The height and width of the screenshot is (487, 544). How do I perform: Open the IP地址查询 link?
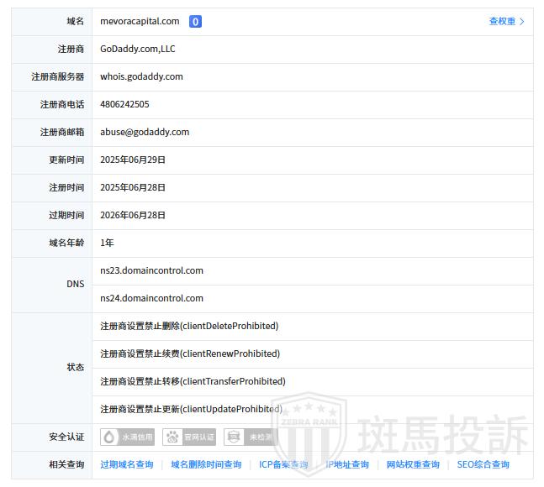click(x=347, y=464)
